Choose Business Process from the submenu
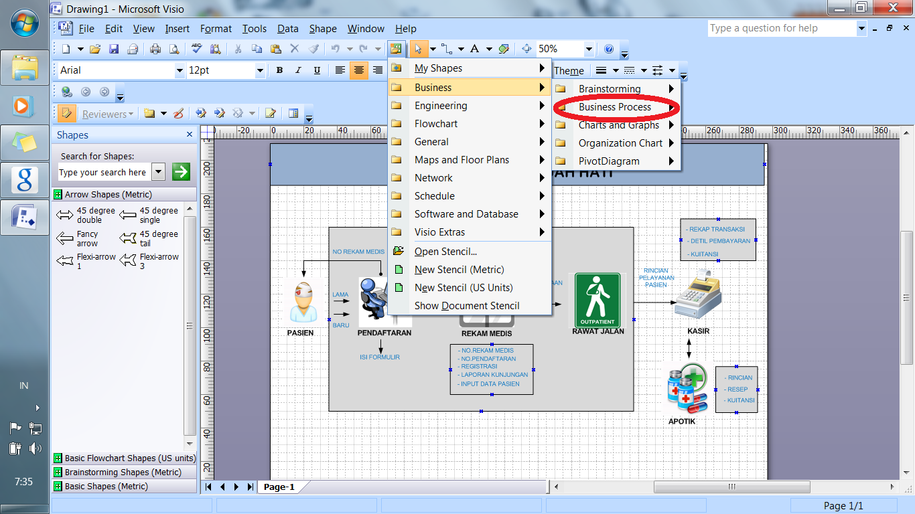The height and width of the screenshot is (514, 915). coord(615,107)
